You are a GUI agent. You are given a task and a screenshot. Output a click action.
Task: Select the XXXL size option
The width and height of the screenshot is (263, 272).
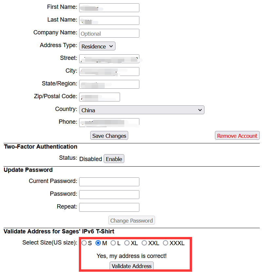pos(166,243)
